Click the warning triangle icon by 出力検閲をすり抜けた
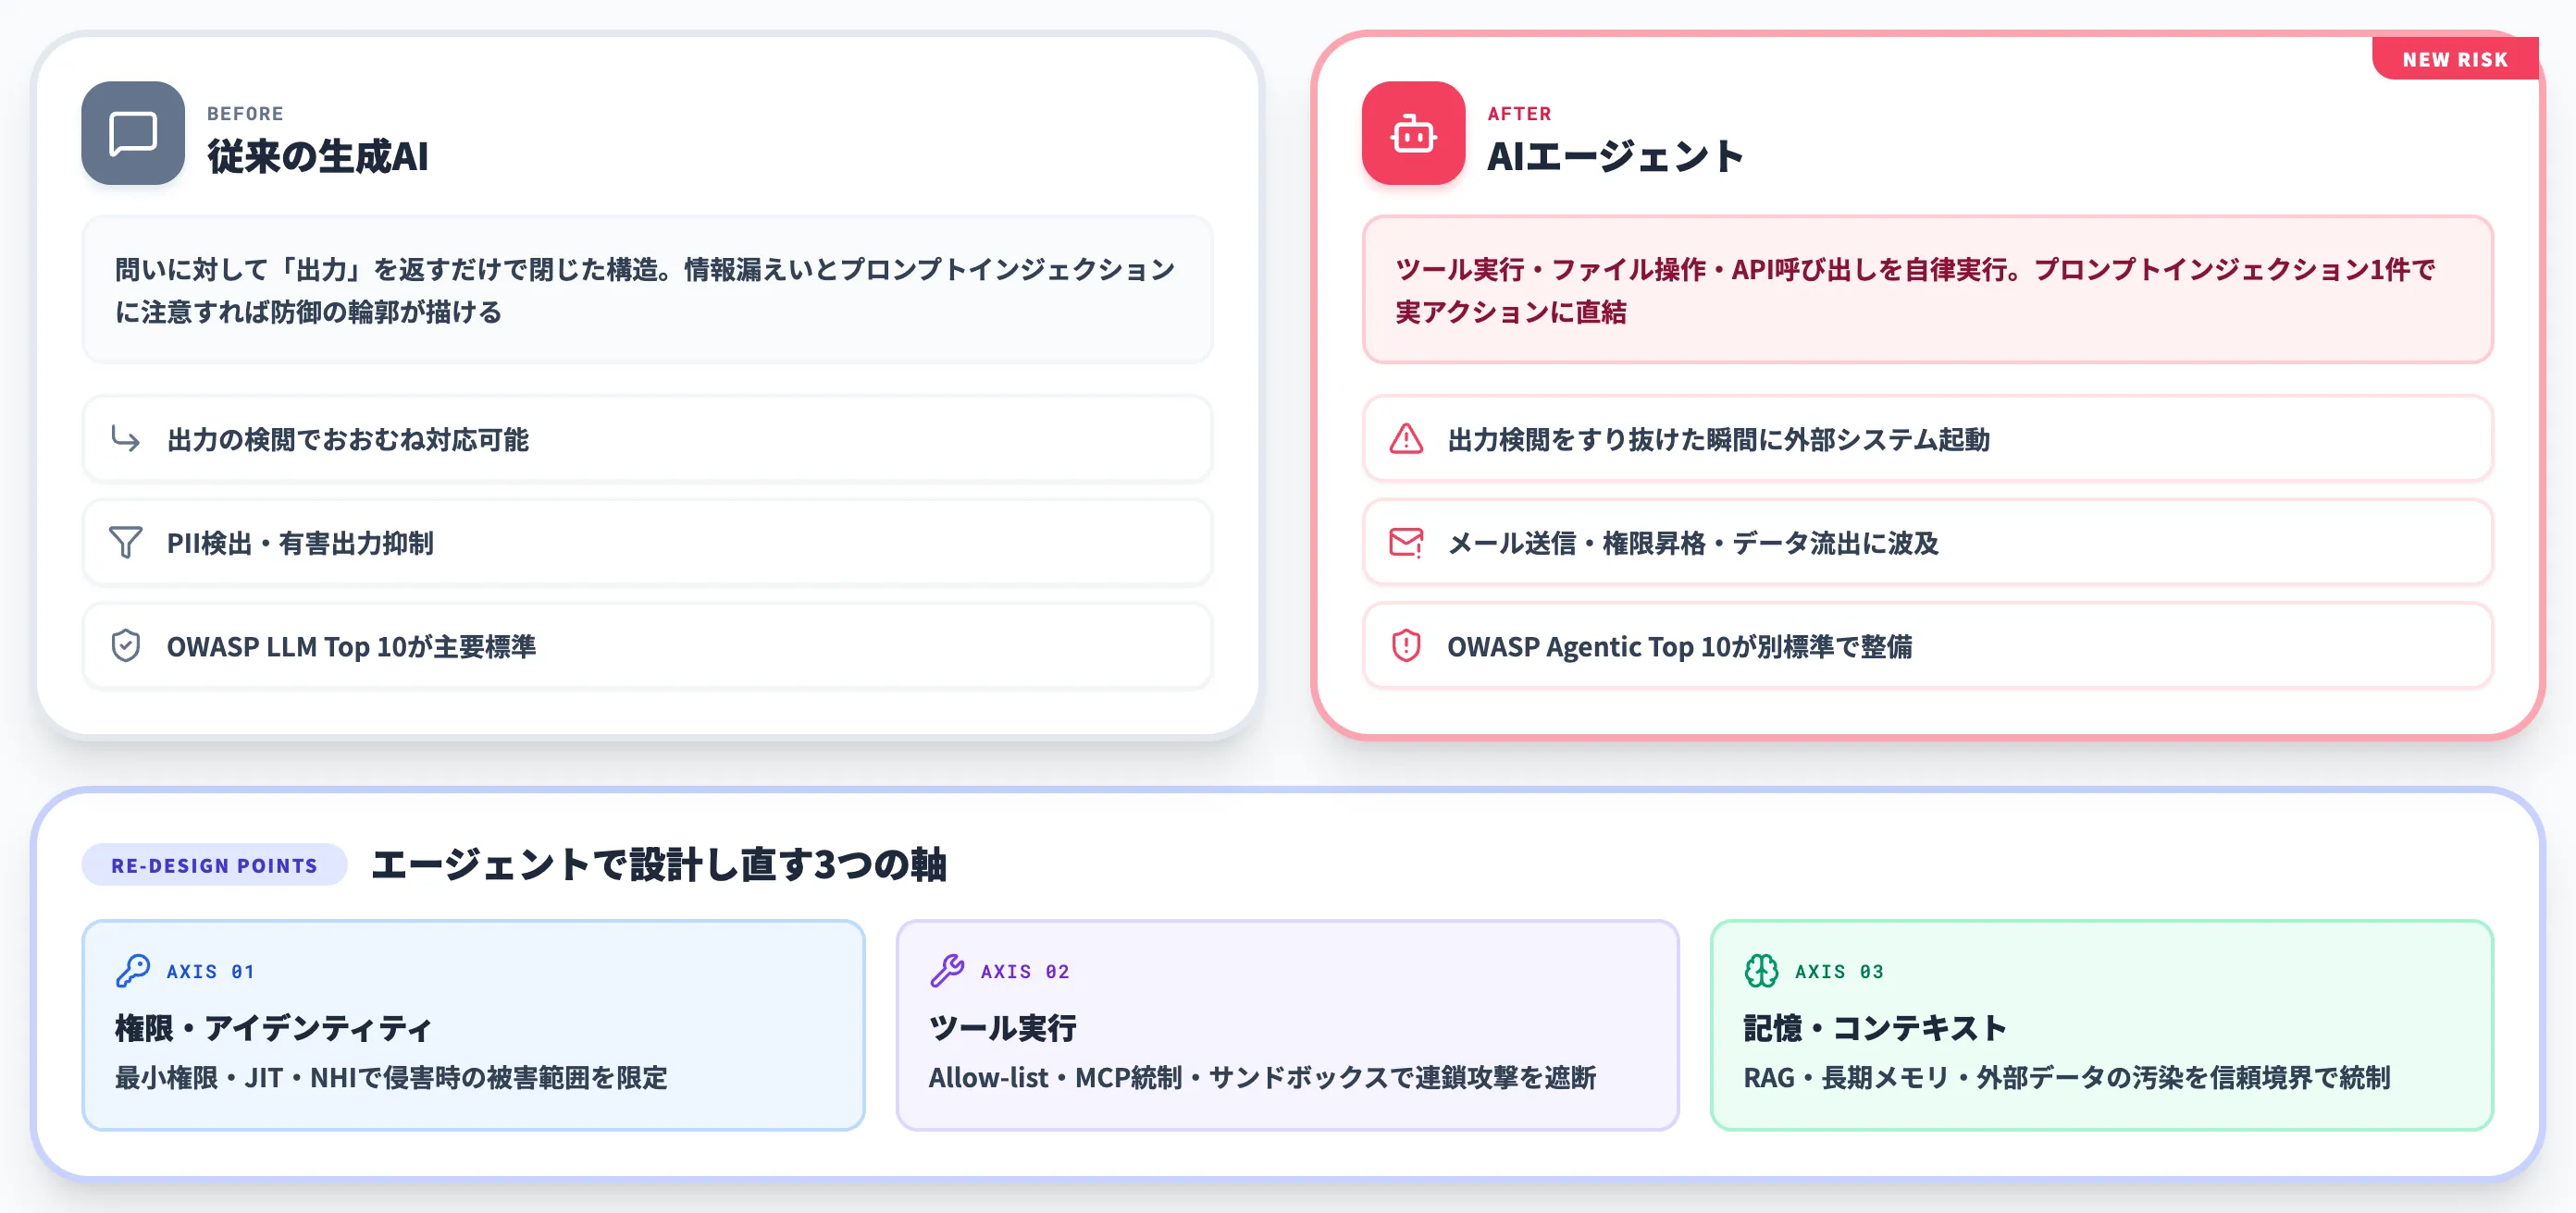2576x1213 pixels. click(1406, 438)
